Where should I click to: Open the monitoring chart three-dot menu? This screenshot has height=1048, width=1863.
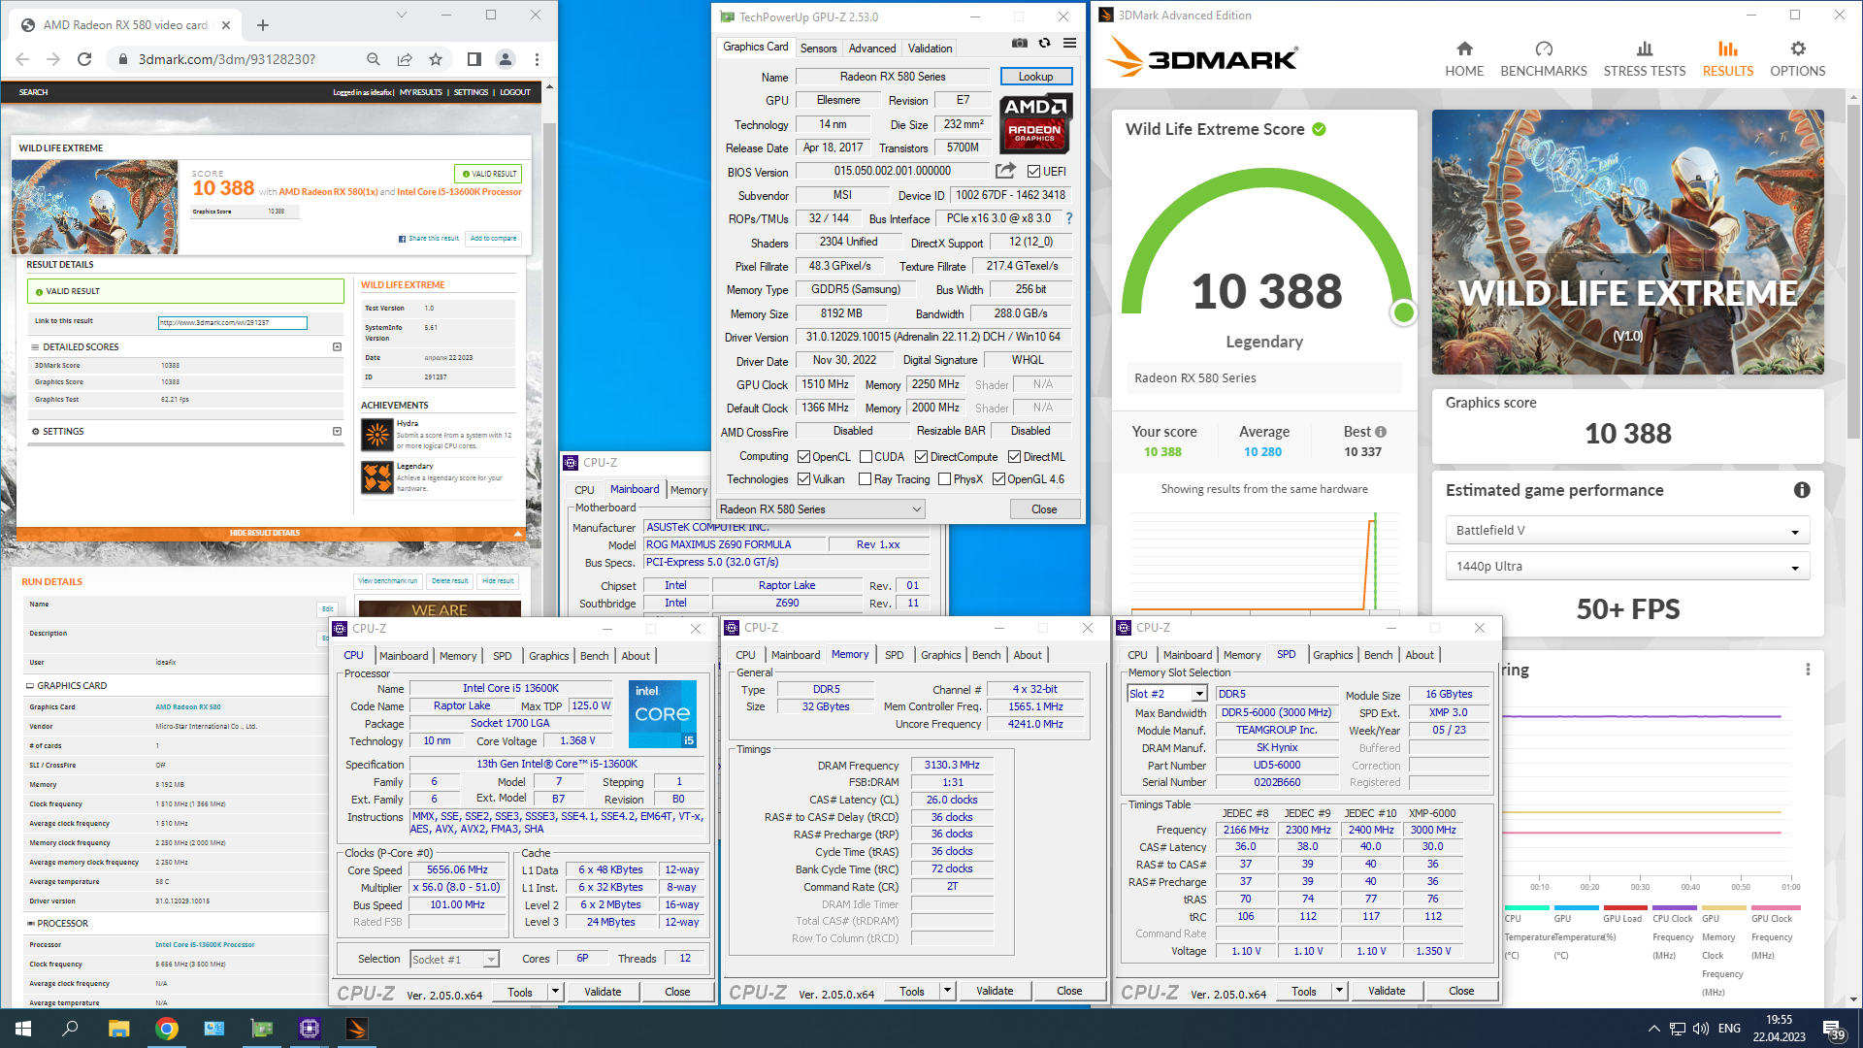[x=1808, y=670]
